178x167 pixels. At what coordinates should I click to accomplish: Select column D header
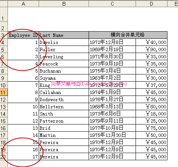click(151, 4)
